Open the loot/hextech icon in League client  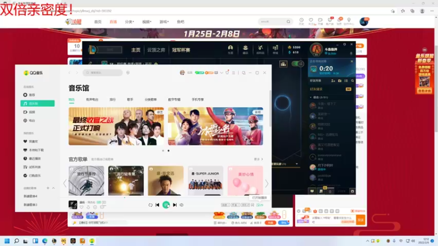tap(261, 49)
